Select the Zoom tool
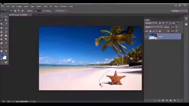This screenshot has width=189, height=106. [x=6, y=51]
